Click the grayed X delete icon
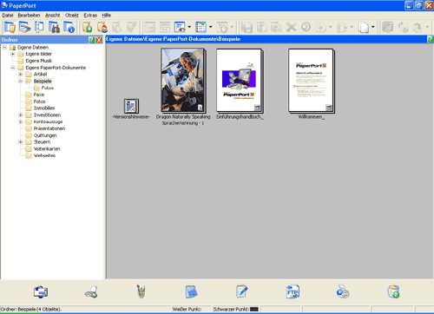The height and width of the screenshot is (314, 434). click(291, 28)
